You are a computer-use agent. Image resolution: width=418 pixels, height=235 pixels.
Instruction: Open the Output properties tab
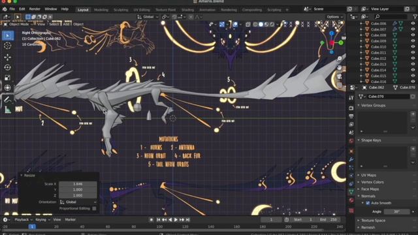[x=351, y=116]
